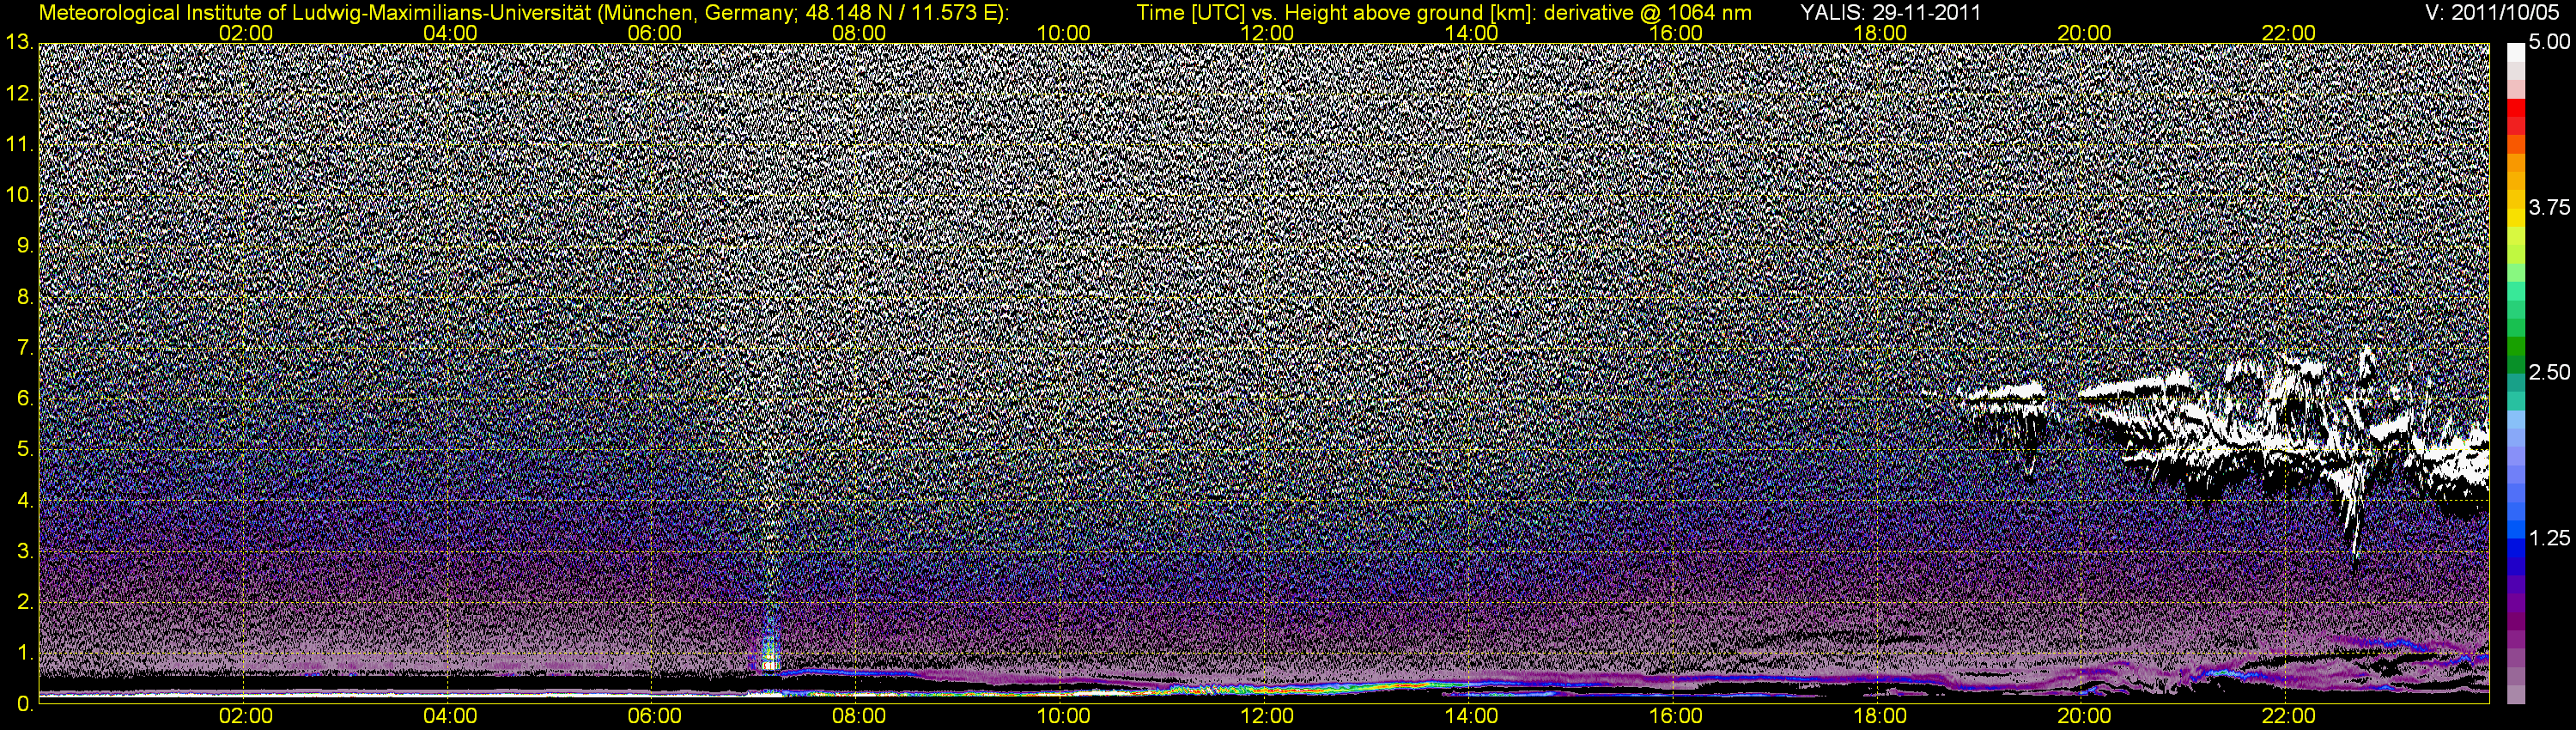
Task: Click the 04:00 label on the bottom time axis
Action: tap(450, 717)
